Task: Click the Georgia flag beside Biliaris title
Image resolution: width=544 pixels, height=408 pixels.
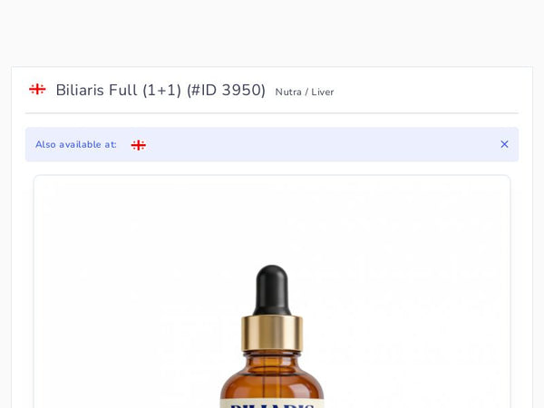Action: click(37, 89)
